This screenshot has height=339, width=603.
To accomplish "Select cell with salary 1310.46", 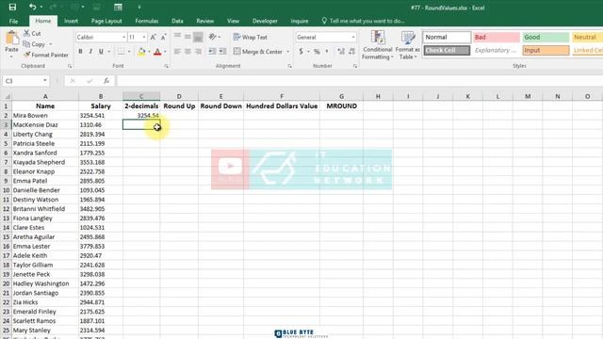I will point(101,125).
